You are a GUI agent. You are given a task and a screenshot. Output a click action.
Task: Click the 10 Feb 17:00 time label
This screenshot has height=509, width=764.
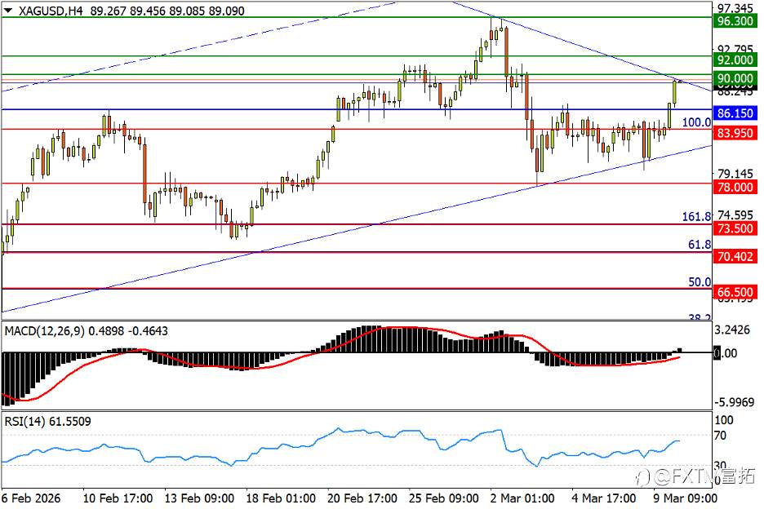point(118,498)
